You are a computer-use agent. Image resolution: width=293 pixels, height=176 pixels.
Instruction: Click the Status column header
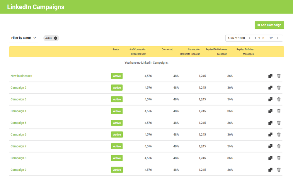(116, 49)
